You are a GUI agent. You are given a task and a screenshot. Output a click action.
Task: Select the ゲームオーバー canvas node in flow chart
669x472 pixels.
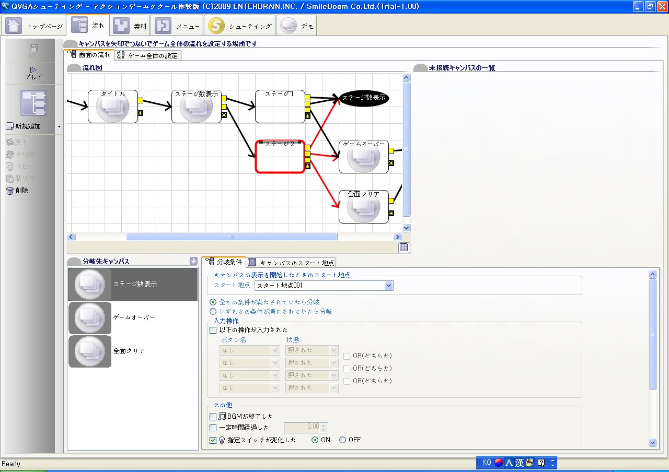click(364, 156)
